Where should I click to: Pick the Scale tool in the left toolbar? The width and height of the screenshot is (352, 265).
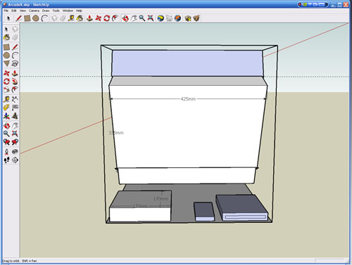6,90
